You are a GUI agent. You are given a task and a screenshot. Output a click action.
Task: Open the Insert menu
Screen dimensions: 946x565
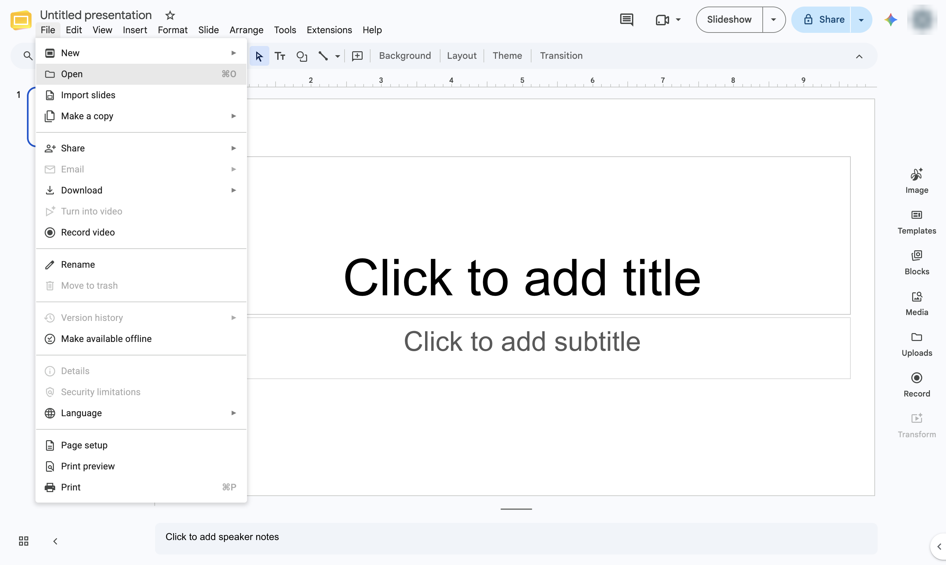[x=135, y=30]
